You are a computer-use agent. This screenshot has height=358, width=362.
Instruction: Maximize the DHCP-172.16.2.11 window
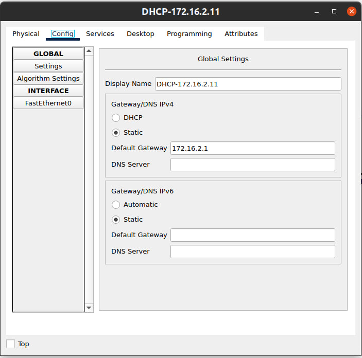[x=334, y=11]
